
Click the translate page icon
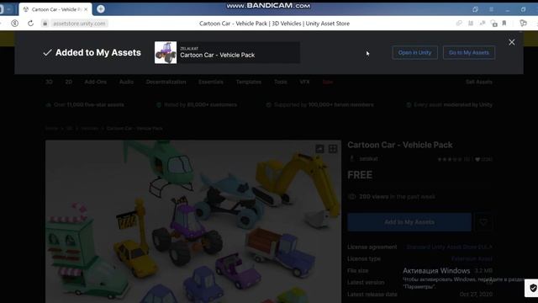(483, 24)
